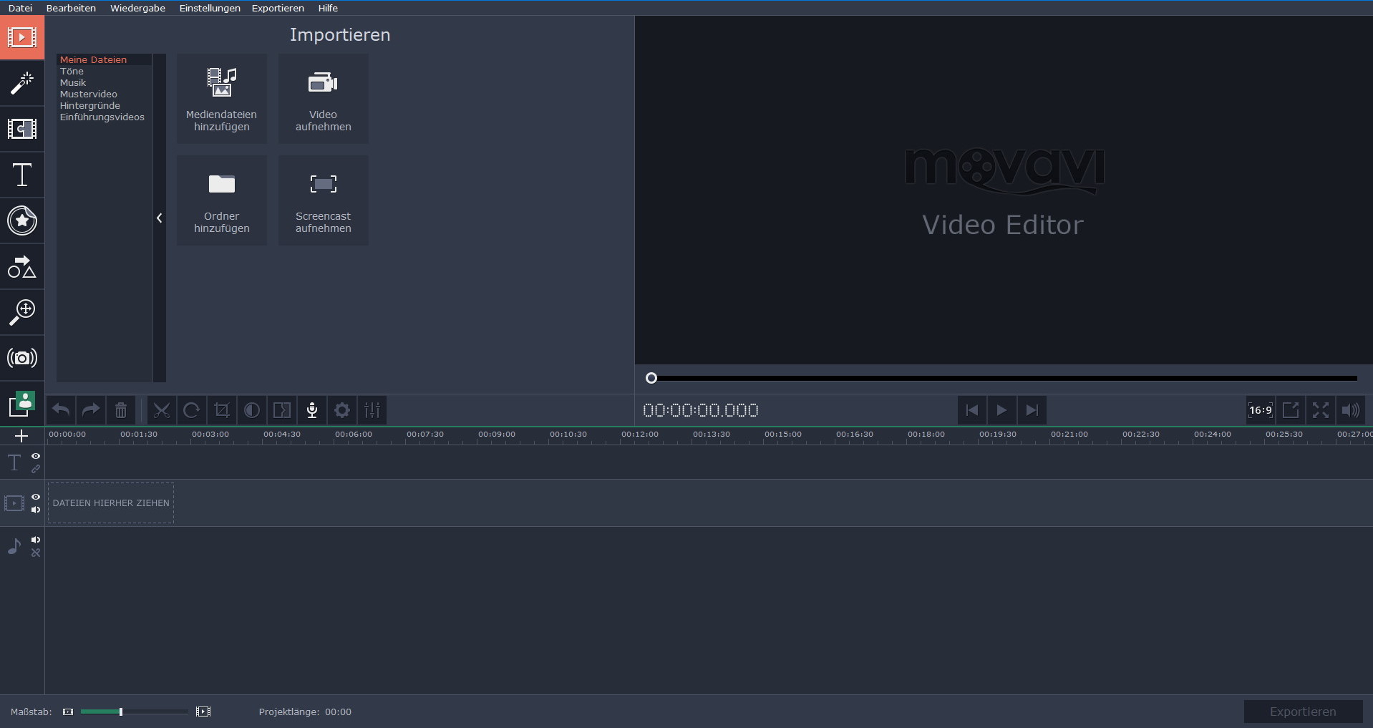
Task: Click Screencast aufnehmen button
Action: click(x=324, y=200)
